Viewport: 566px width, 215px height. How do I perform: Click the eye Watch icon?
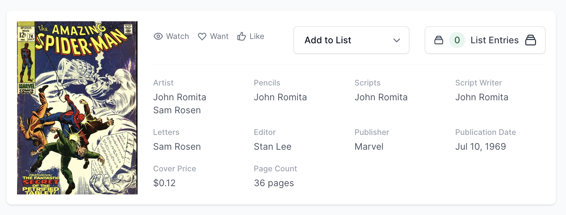click(x=158, y=36)
